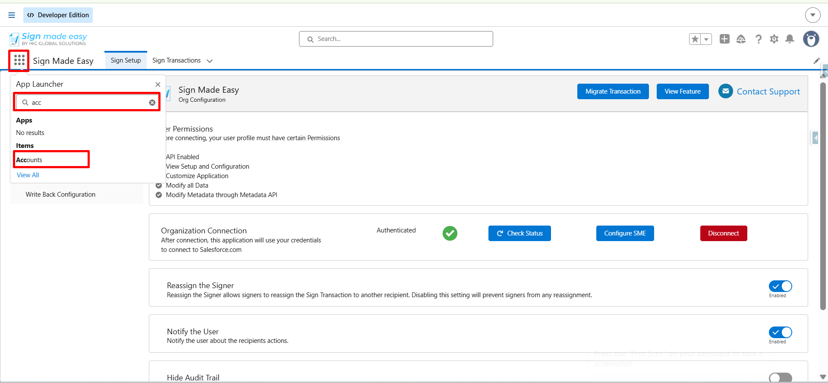Image resolution: width=828 pixels, height=383 pixels.
Task: Click the Check Status button
Action: click(519, 233)
